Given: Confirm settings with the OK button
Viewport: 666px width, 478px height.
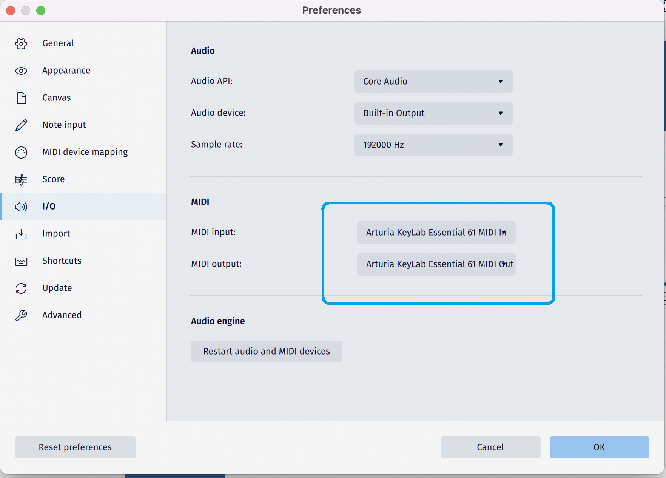Looking at the screenshot, I should 599,447.
